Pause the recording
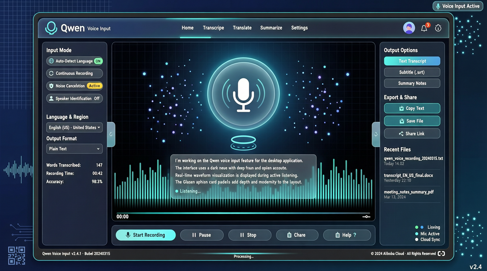487x271 pixels. (x=202, y=235)
